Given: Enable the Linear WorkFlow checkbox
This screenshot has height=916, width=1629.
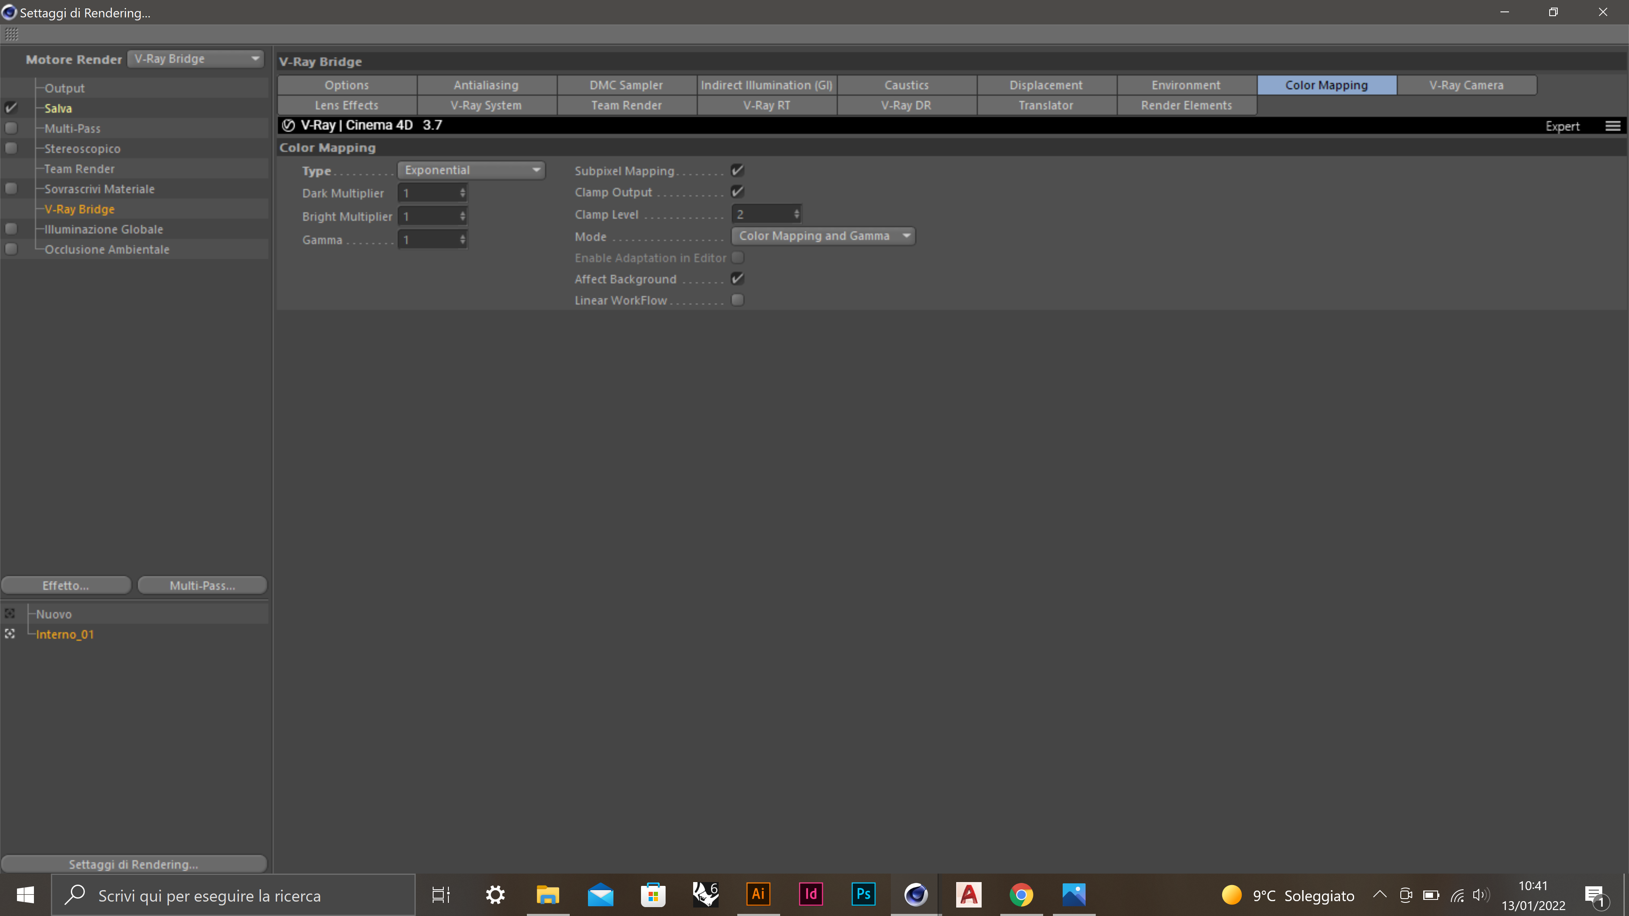Looking at the screenshot, I should click(737, 300).
